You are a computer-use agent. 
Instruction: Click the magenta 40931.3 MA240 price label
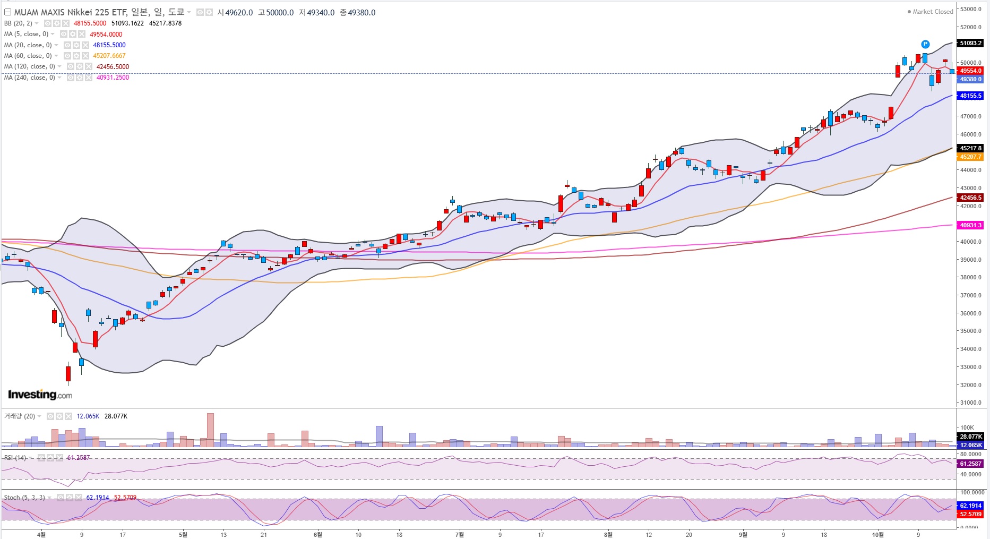[x=970, y=225]
